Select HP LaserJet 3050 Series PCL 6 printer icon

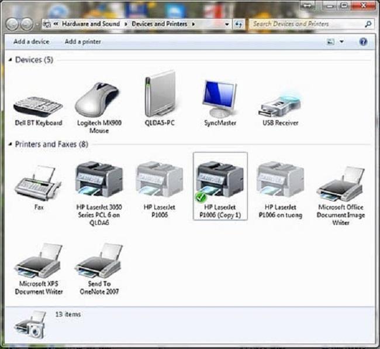point(99,179)
